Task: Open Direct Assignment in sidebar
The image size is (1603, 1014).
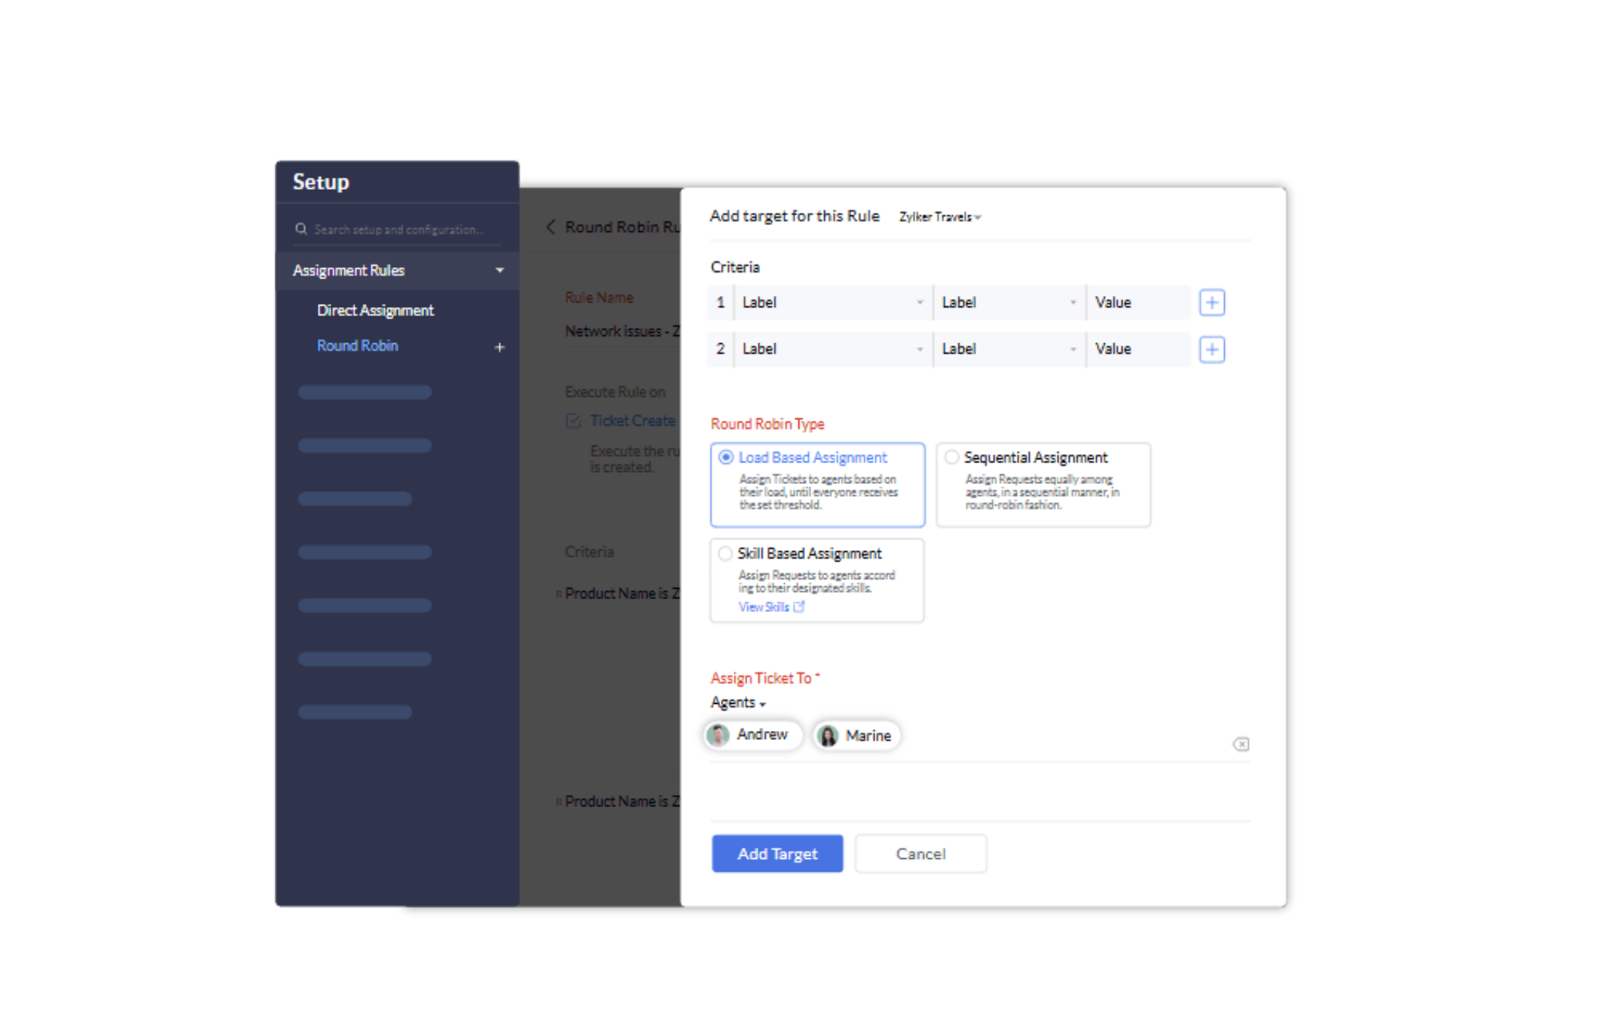Action: point(375,310)
